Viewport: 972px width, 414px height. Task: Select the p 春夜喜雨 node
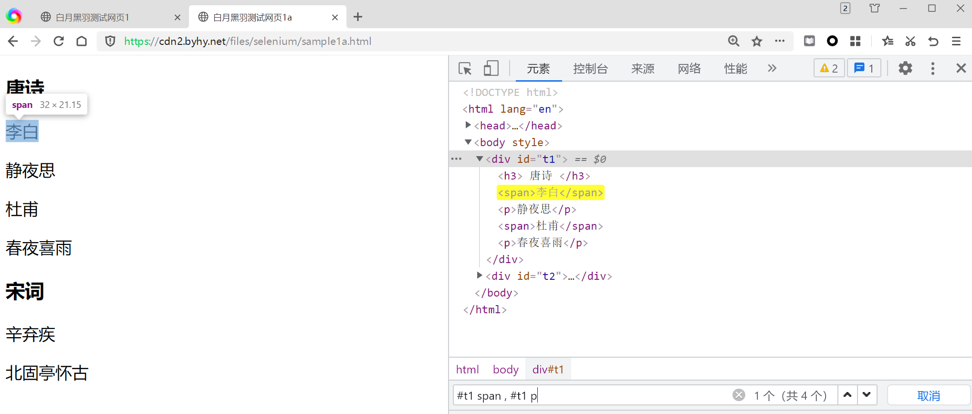point(543,243)
